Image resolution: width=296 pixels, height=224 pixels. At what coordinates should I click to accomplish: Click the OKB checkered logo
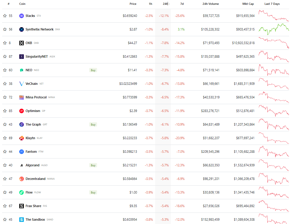(x=21, y=43)
